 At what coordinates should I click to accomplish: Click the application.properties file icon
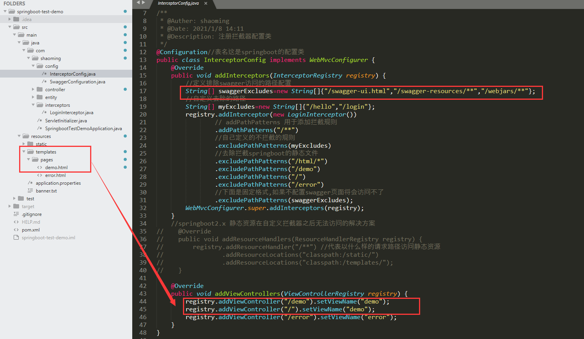30,183
